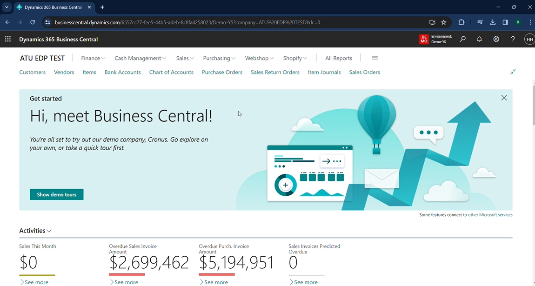Click See more under Sales This Month
The image size is (535, 286).
pyautogui.click(x=34, y=282)
